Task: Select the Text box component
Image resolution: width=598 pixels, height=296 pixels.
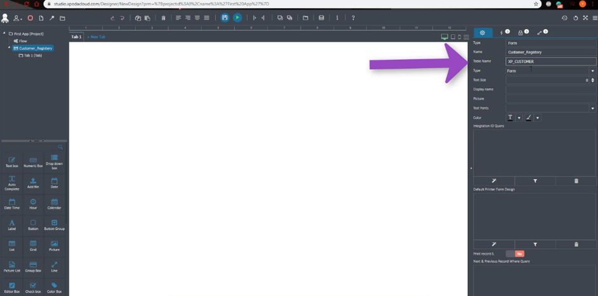Action: coord(12,162)
